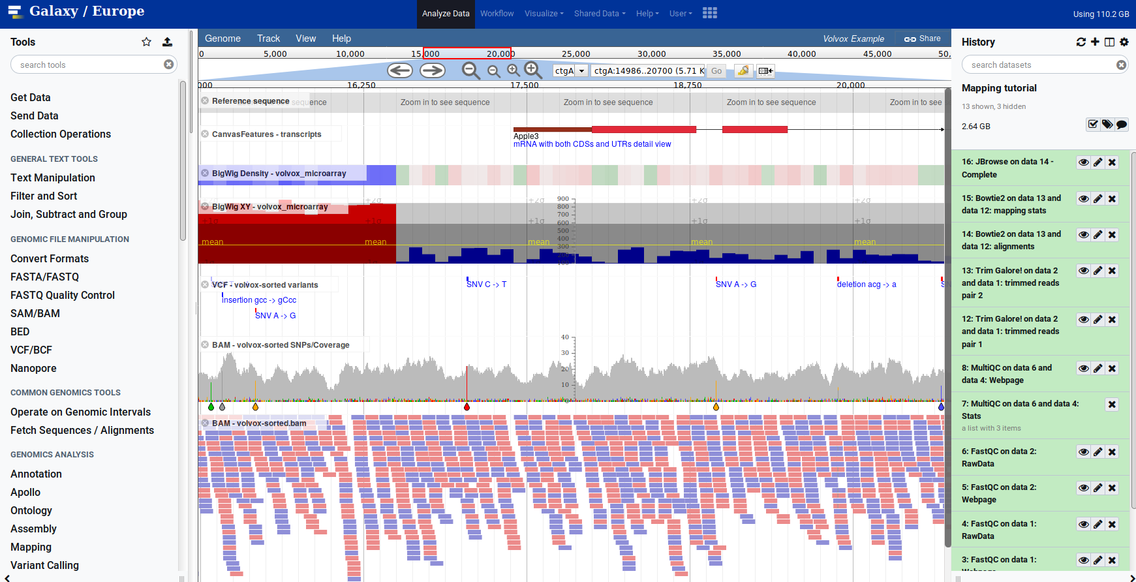Delete dataset 14 Bowtie2 alignments
1136x582 pixels.
click(x=1113, y=235)
